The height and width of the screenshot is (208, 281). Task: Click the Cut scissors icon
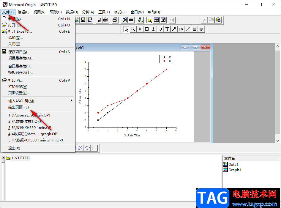coord(204,20)
